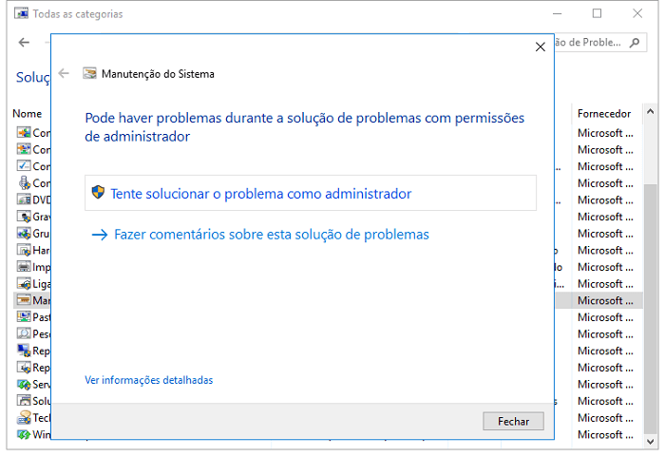665x456 pixels.
Task: Click the Todas as categorias window icon
Action: pyautogui.click(x=21, y=13)
